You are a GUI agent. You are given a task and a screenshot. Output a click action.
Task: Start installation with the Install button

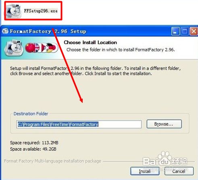[145, 171]
